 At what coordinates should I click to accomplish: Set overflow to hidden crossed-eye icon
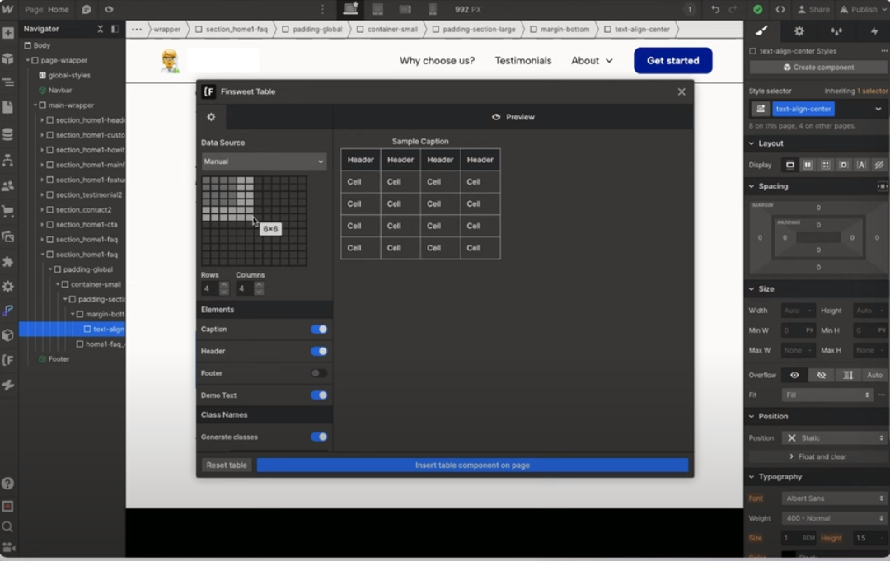click(x=822, y=375)
